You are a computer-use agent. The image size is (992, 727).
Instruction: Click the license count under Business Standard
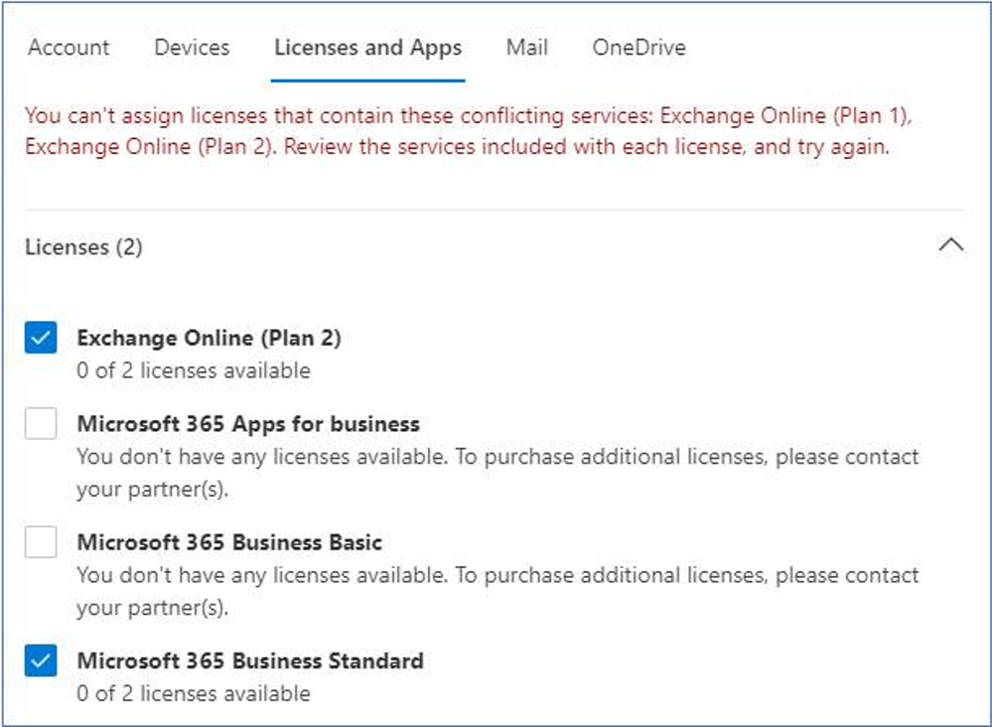click(194, 693)
